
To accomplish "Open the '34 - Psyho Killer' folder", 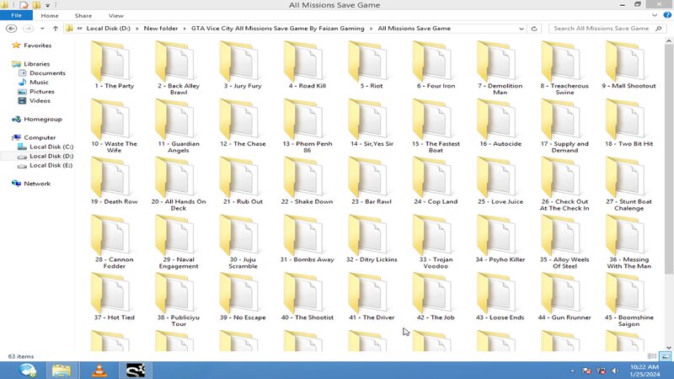I will pos(500,239).
